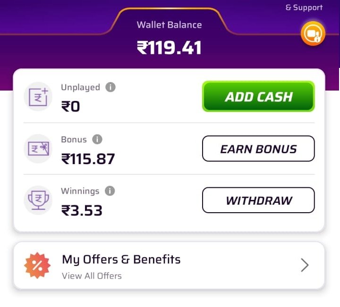Image resolution: width=340 pixels, height=307 pixels.
Task: Tap the Winnings info icon
Action: (x=110, y=191)
